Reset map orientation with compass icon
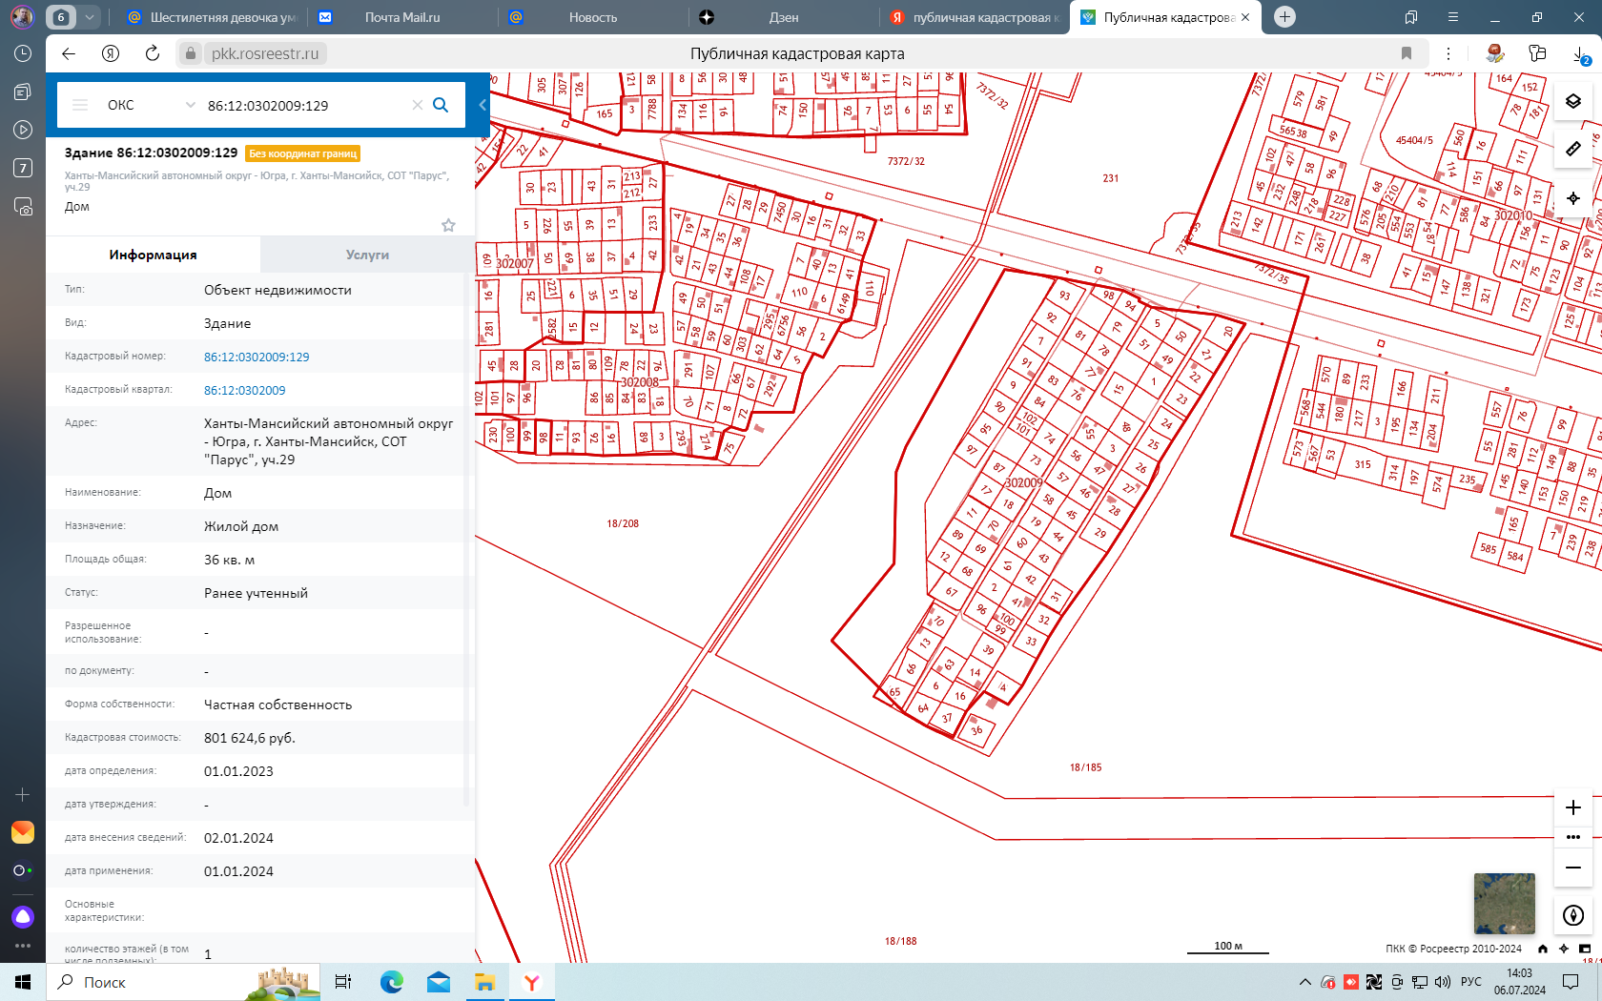The image size is (1602, 1001). click(1572, 915)
